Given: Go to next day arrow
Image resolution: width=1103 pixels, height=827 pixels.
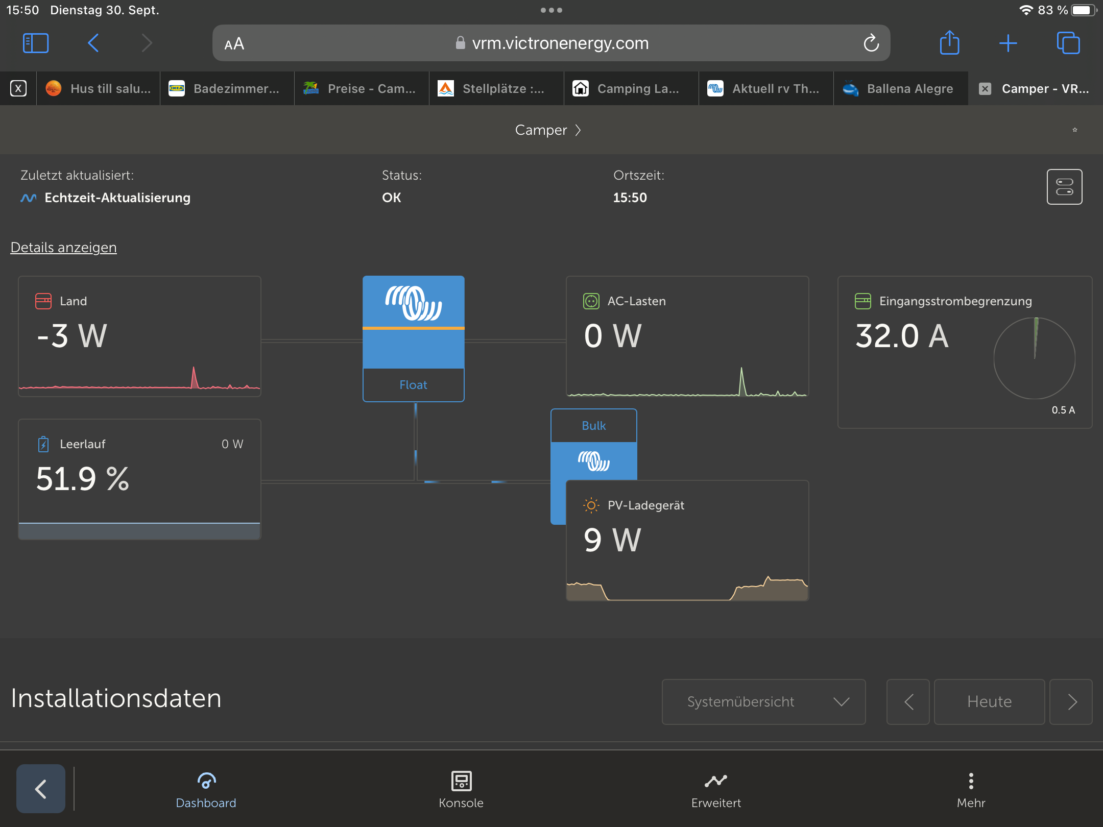Looking at the screenshot, I should tap(1071, 702).
